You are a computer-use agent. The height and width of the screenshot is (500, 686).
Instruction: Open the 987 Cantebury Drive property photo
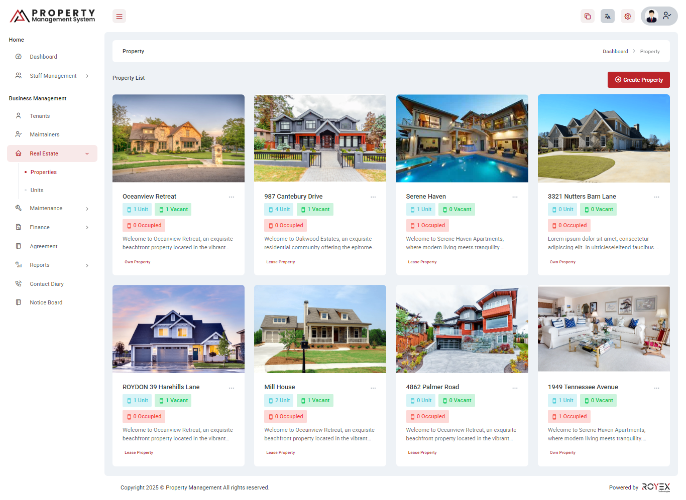tap(320, 138)
